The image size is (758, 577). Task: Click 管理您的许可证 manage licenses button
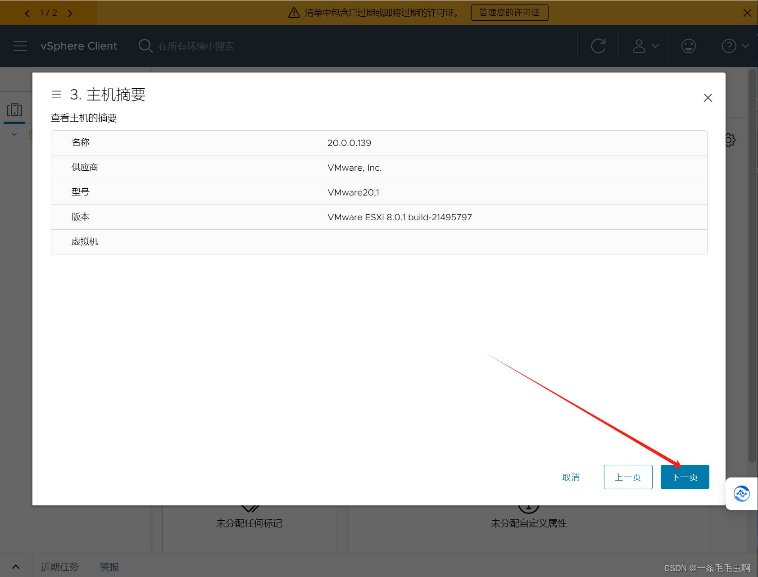(x=509, y=13)
